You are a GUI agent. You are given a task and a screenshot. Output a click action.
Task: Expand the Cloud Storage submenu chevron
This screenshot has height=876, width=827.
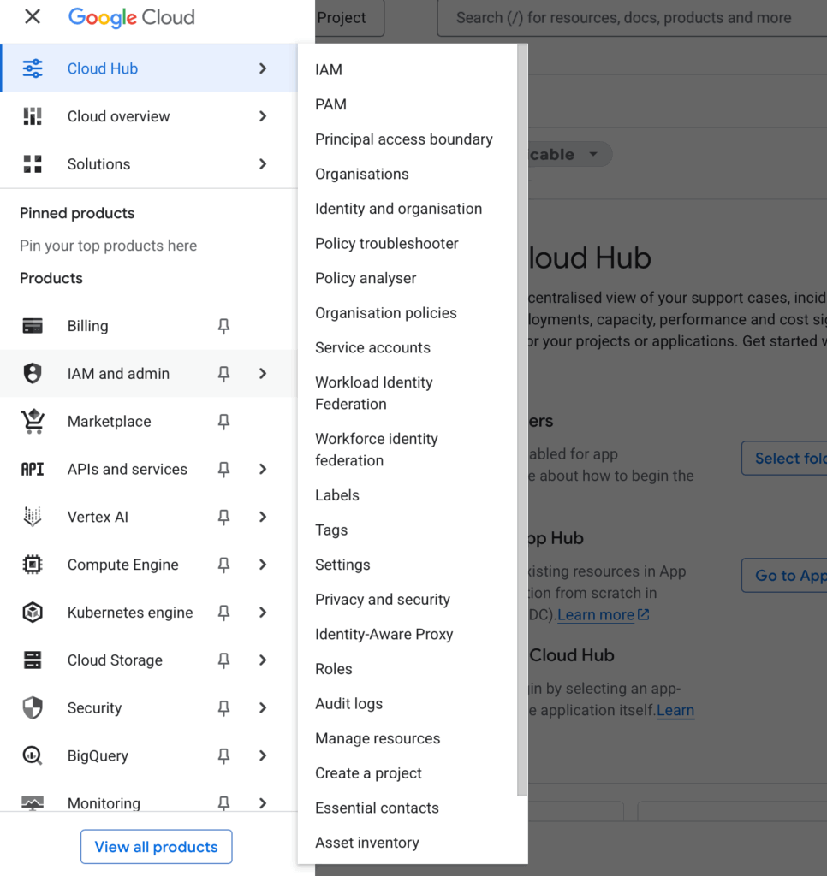pos(263,660)
